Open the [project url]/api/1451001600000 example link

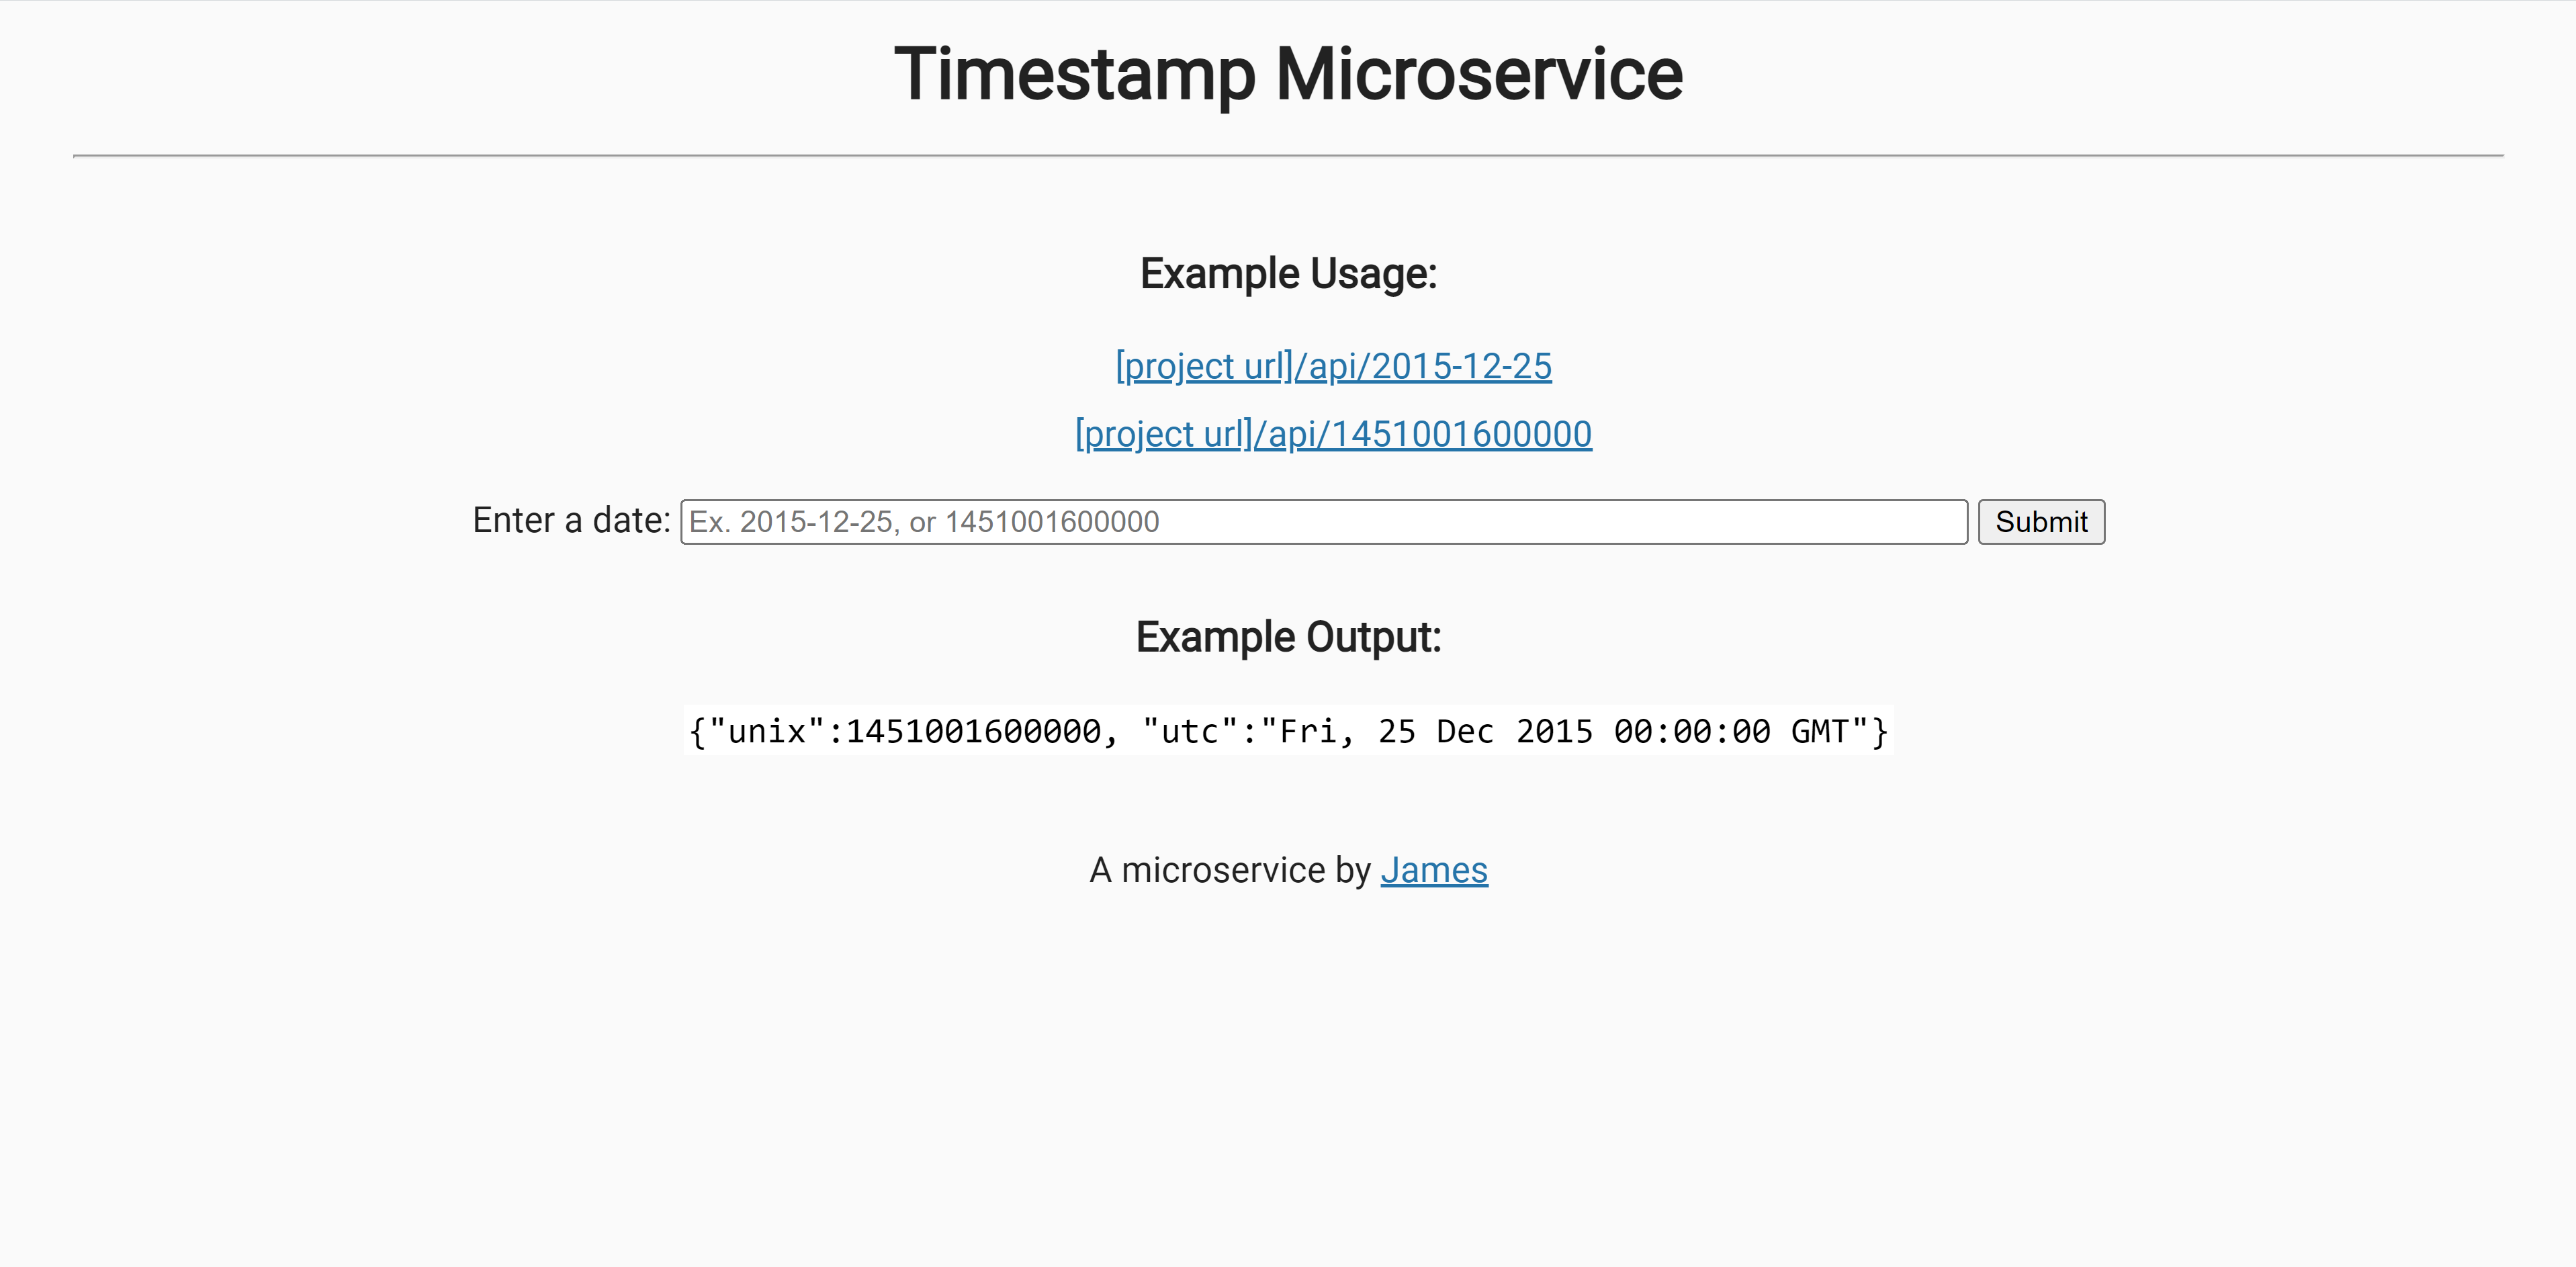point(1331,433)
